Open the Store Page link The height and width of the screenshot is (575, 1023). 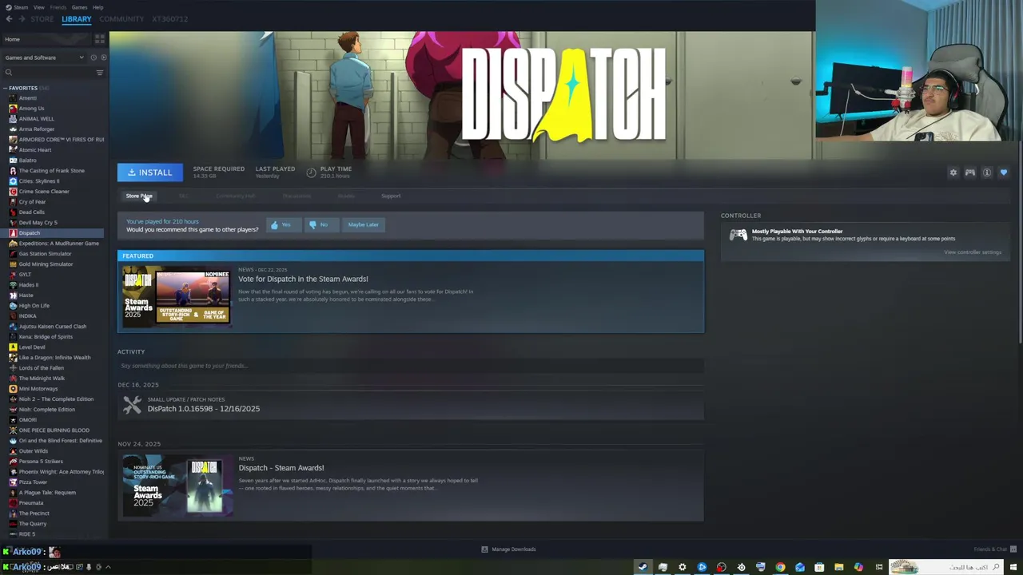(x=138, y=196)
